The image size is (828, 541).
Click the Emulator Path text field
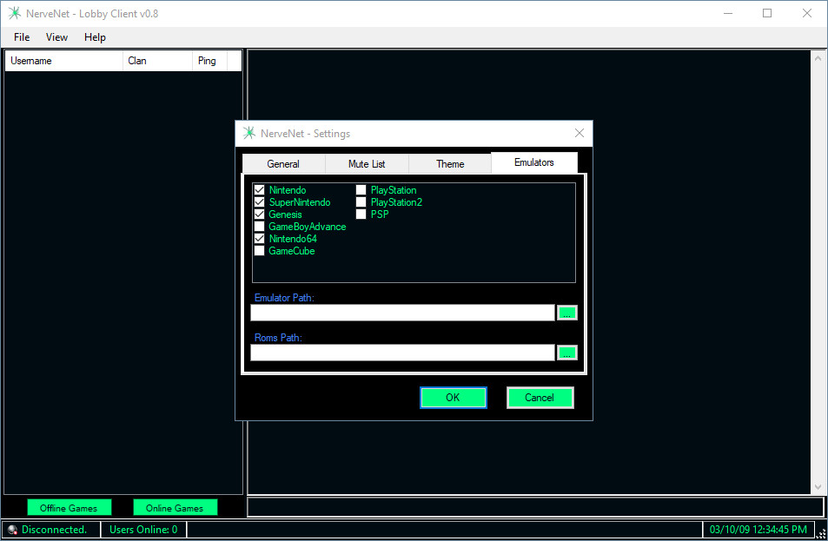coord(402,313)
